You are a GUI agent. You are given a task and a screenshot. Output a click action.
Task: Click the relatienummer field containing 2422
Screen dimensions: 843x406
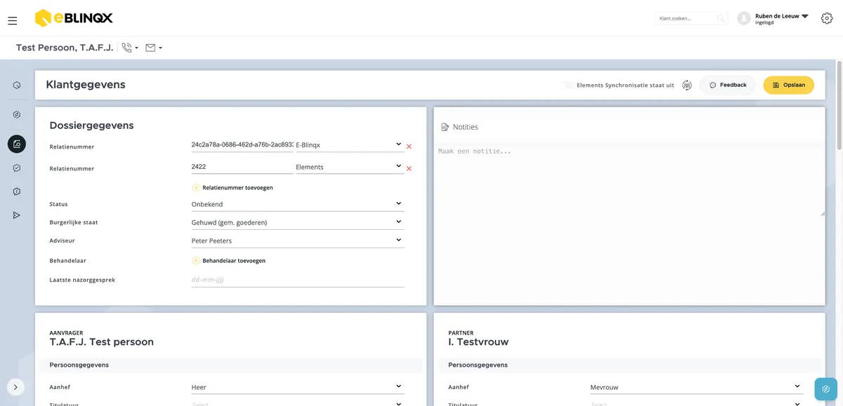tap(242, 167)
